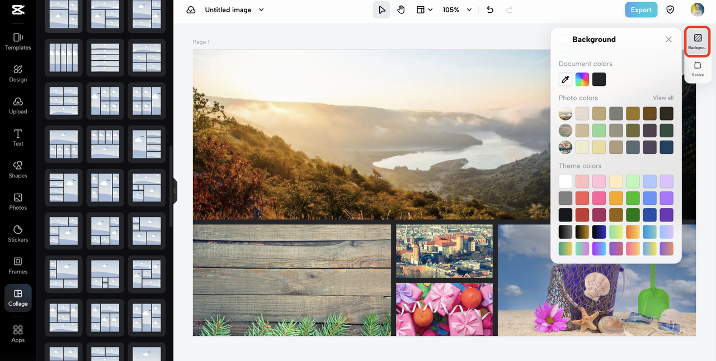Click the landscape photo color thumbnail

click(566, 114)
